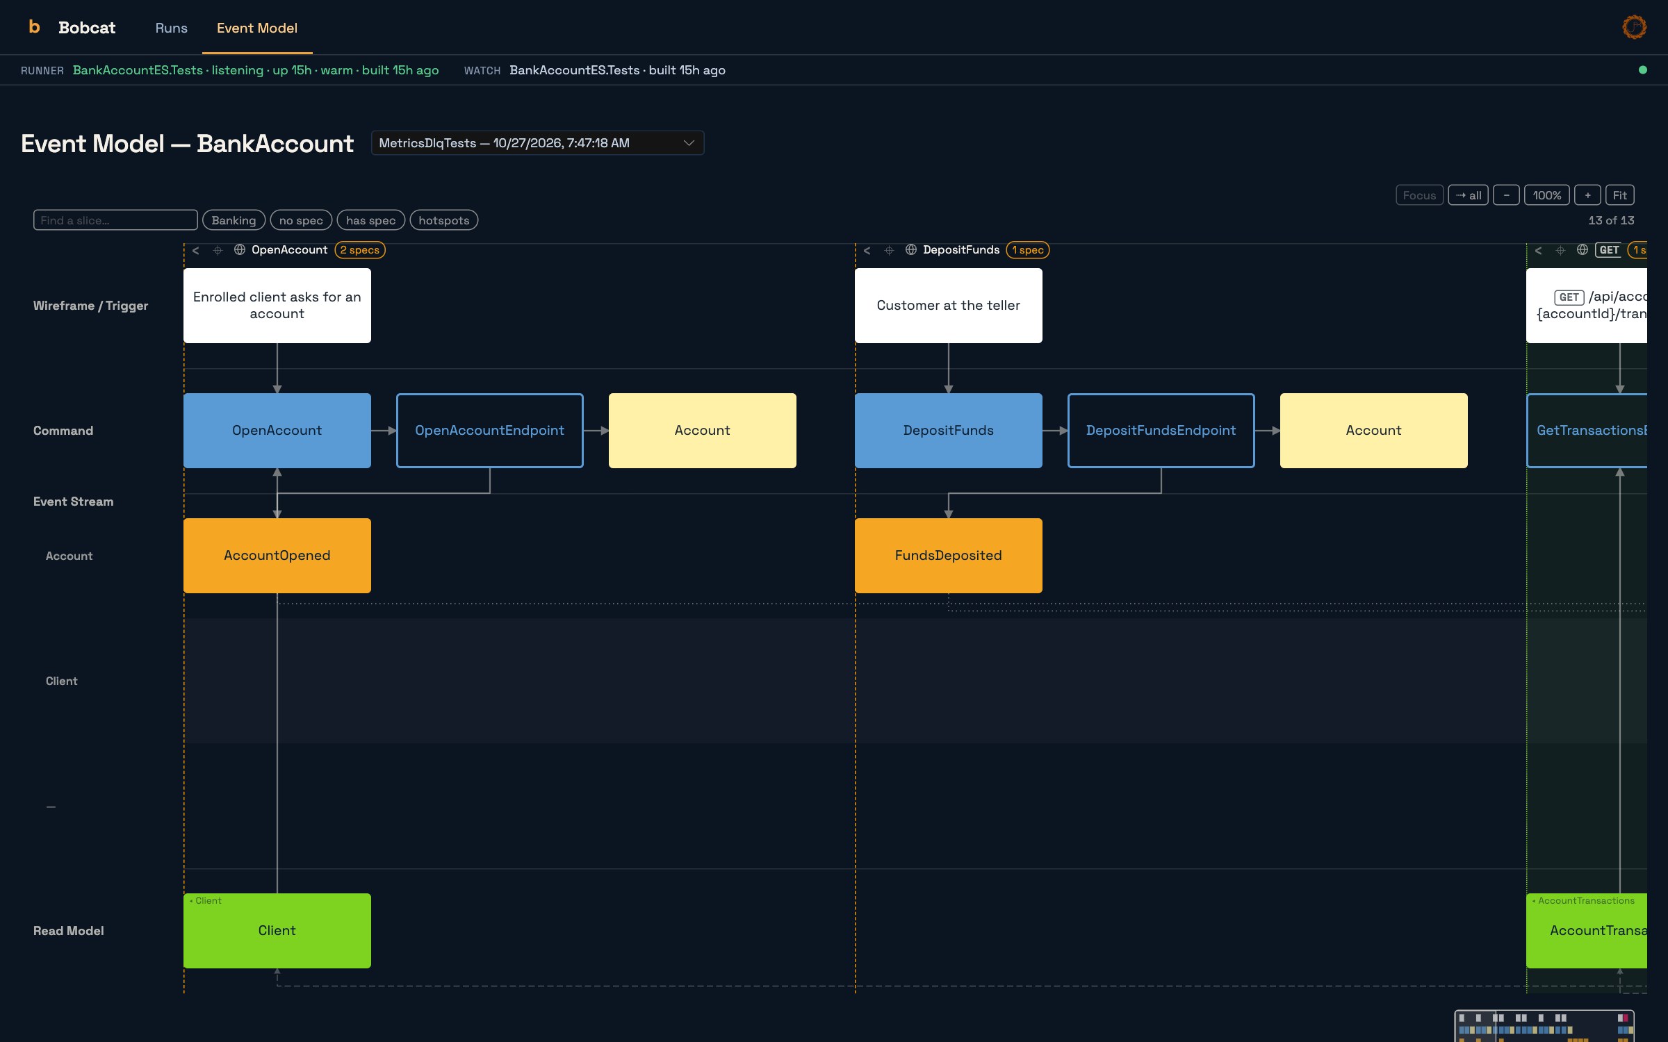
Task: Click the Enrolled client asks for an account card
Action: pos(277,306)
